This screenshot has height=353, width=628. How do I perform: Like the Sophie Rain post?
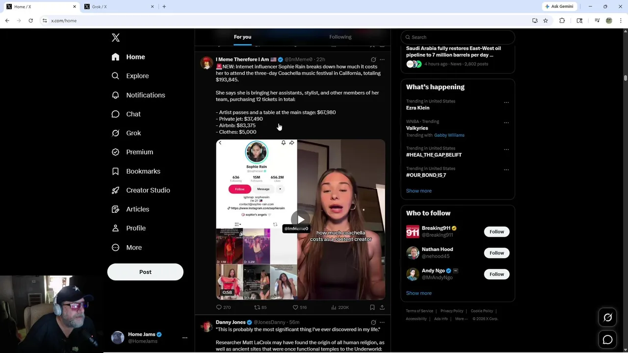pyautogui.click(x=299, y=307)
